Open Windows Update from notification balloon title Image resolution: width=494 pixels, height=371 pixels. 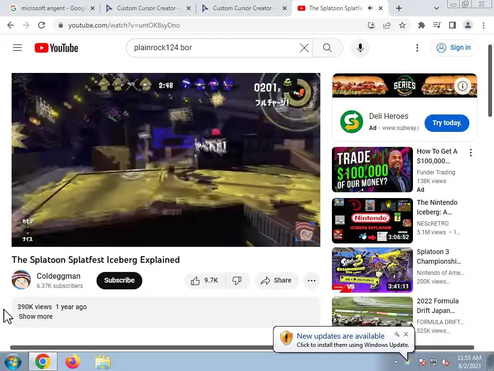(x=341, y=336)
